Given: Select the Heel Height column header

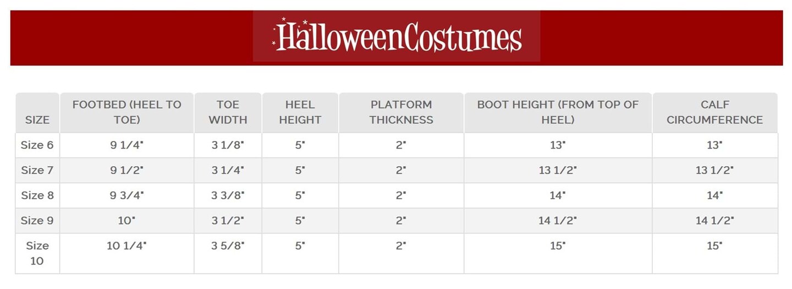Looking at the screenshot, I should point(300,112).
